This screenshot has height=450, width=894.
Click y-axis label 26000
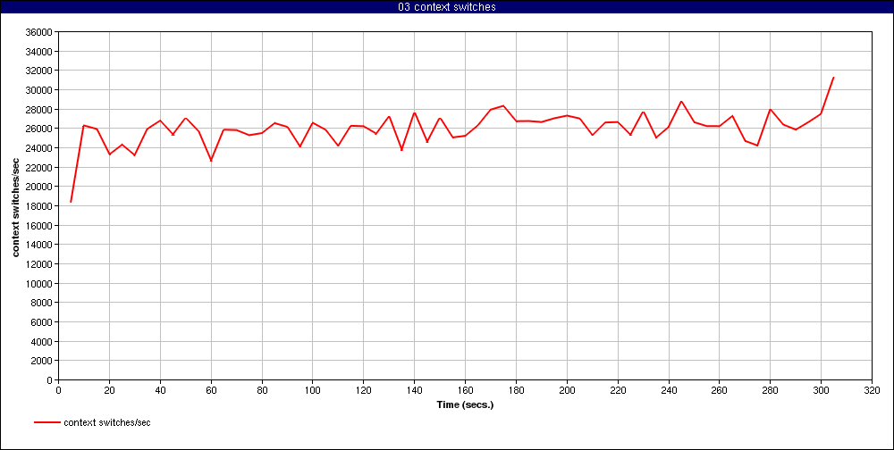point(39,129)
